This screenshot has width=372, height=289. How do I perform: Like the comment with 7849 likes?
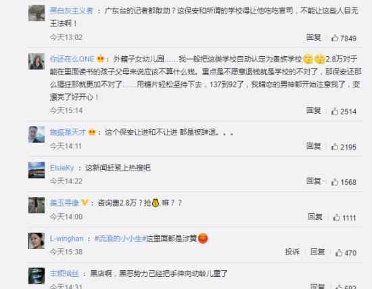click(344, 38)
